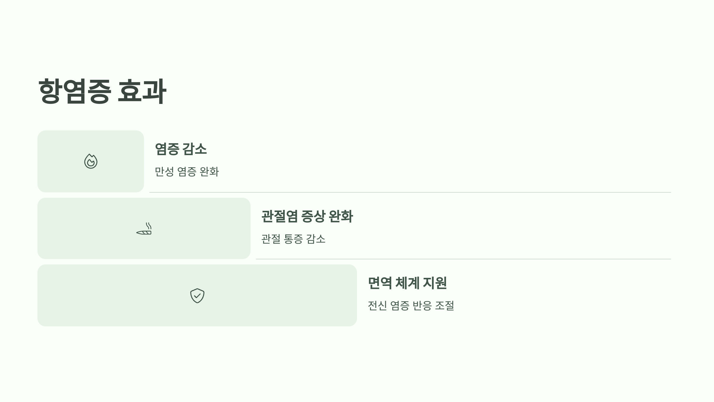This screenshot has width=714, height=402.
Task: Click the shield checkmark icon
Action: pyautogui.click(x=197, y=295)
